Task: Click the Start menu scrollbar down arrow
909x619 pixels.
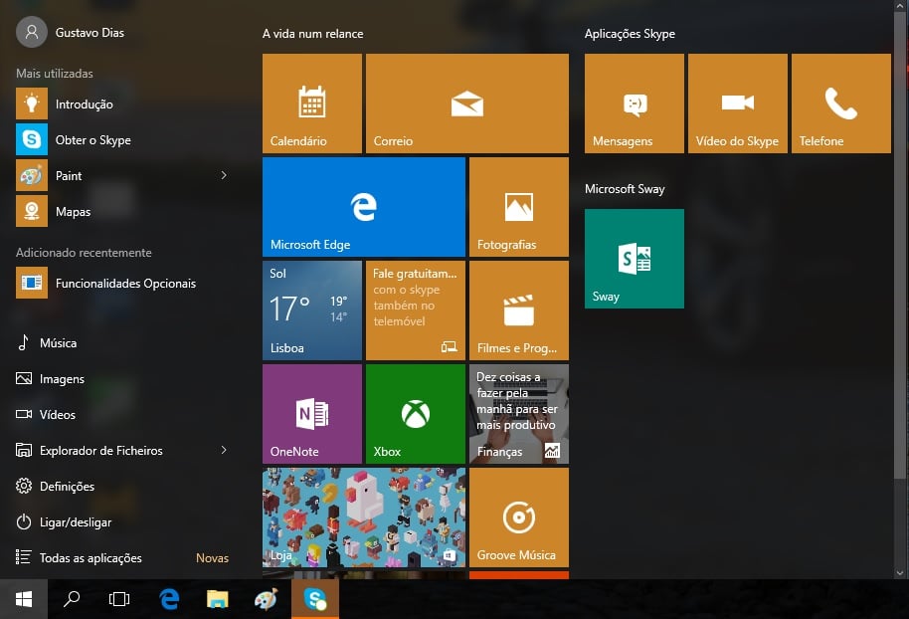Action: point(900,573)
